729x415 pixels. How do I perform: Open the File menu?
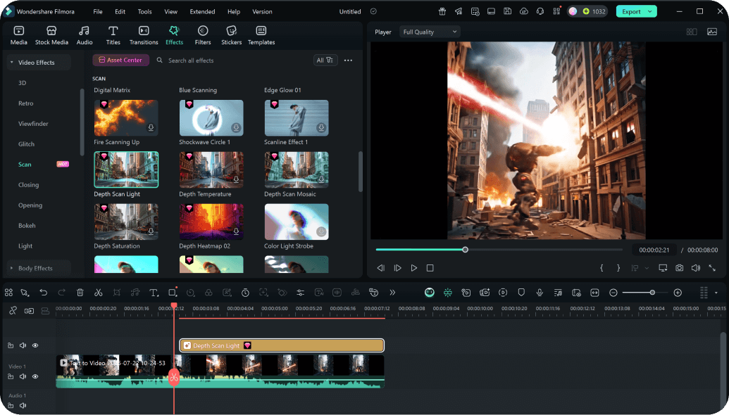98,11
